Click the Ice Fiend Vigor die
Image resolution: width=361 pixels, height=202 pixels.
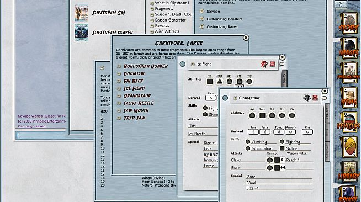(x=249, y=82)
